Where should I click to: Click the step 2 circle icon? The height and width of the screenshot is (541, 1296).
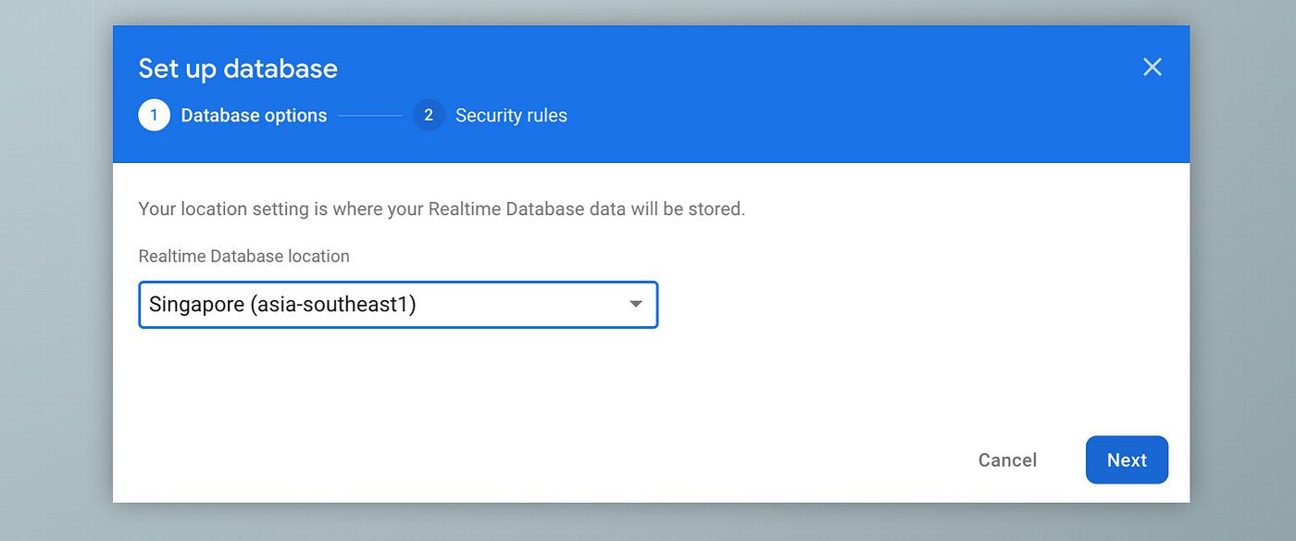[429, 116]
